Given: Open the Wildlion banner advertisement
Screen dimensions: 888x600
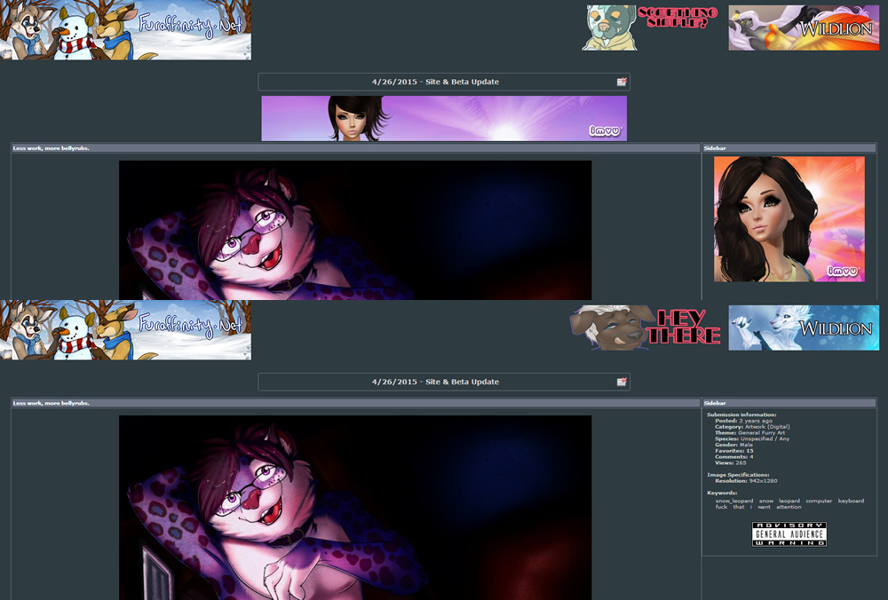Looking at the screenshot, I should [x=803, y=28].
